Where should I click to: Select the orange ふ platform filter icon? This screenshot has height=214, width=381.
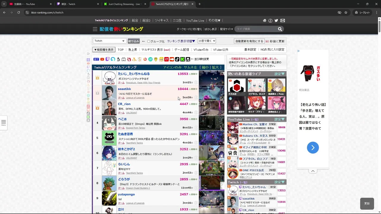point(134,59)
